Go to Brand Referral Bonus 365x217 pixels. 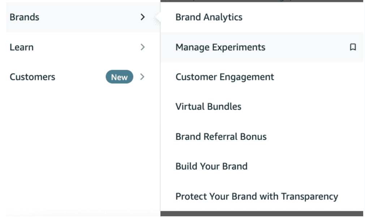[x=221, y=137]
